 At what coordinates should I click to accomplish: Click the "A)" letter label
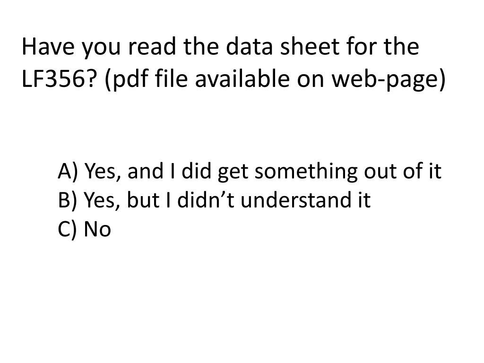[68, 171]
